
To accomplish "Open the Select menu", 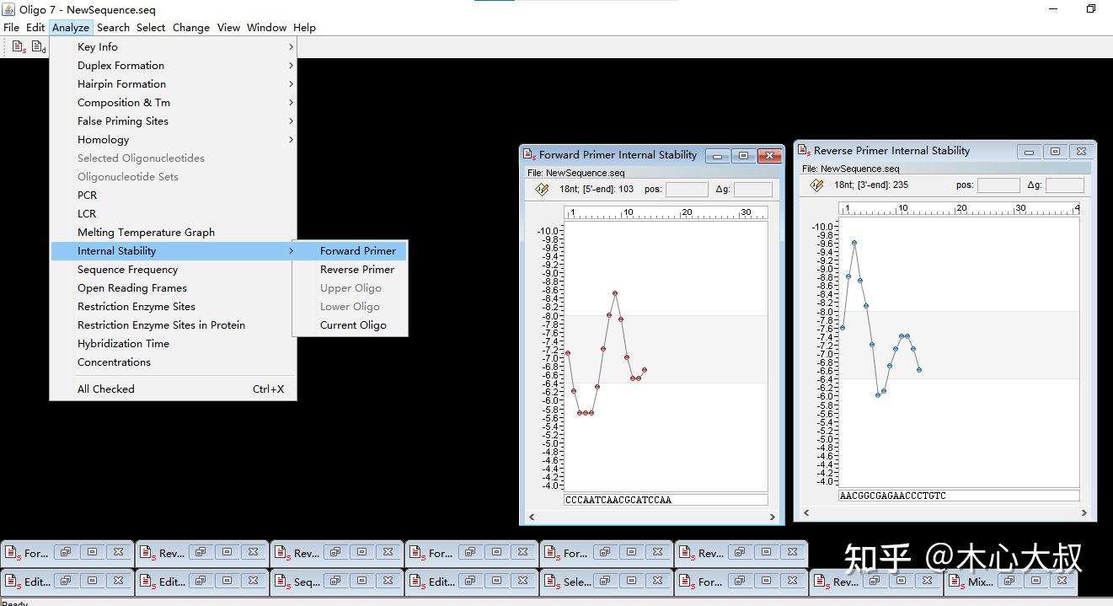I will point(151,28).
